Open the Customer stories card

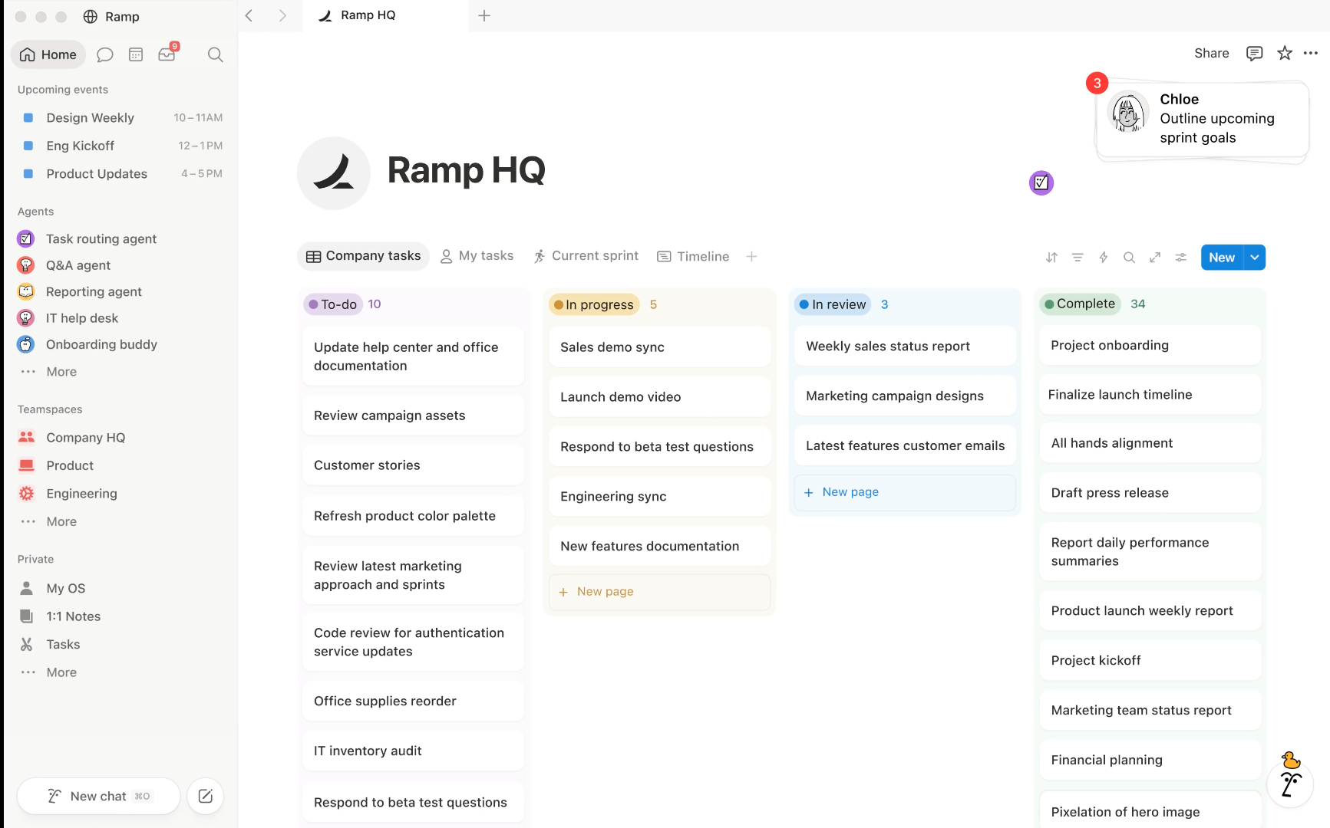pos(413,465)
